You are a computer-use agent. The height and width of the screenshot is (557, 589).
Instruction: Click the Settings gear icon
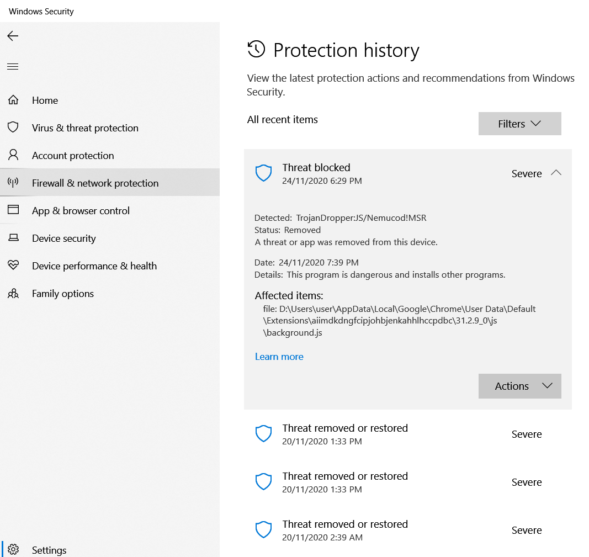point(13,549)
